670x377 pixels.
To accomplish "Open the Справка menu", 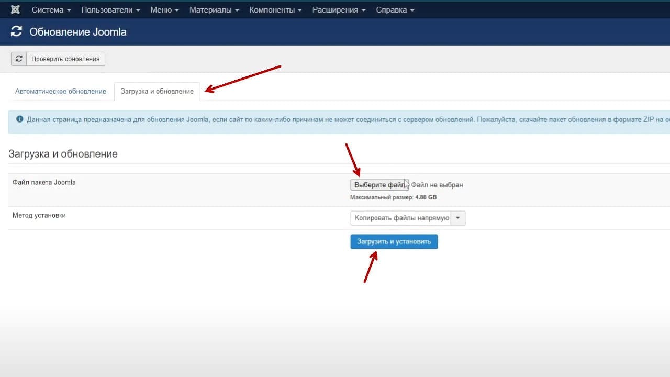I will click(x=395, y=10).
